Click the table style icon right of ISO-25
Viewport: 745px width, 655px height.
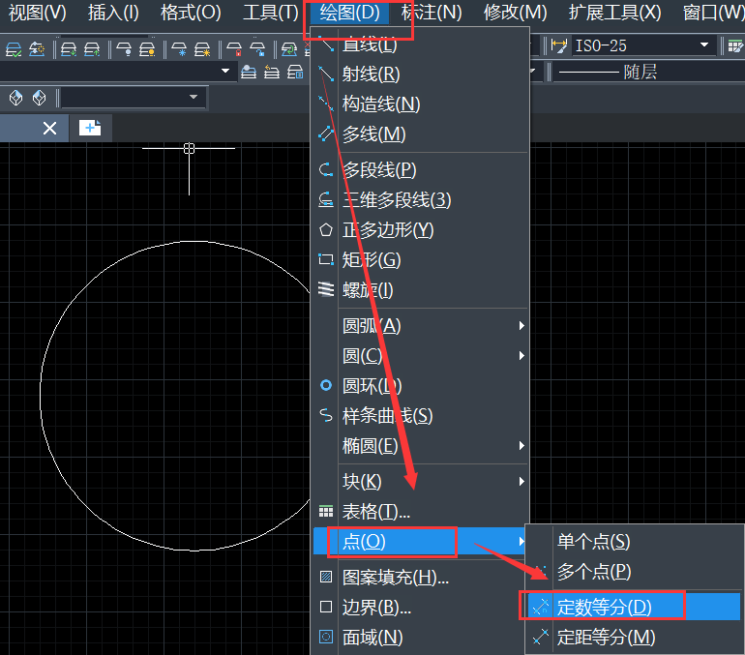pos(736,46)
